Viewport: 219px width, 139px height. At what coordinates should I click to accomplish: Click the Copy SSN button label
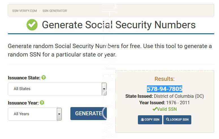[152, 120]
